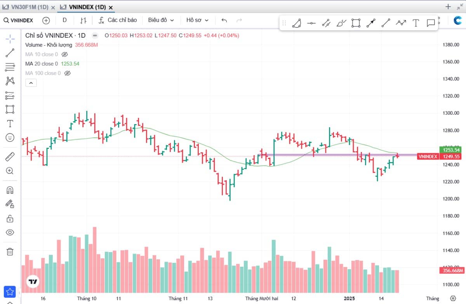Screen dimensions: 466x304
Task: Click the favorites star button
Action: coord(10,292)
